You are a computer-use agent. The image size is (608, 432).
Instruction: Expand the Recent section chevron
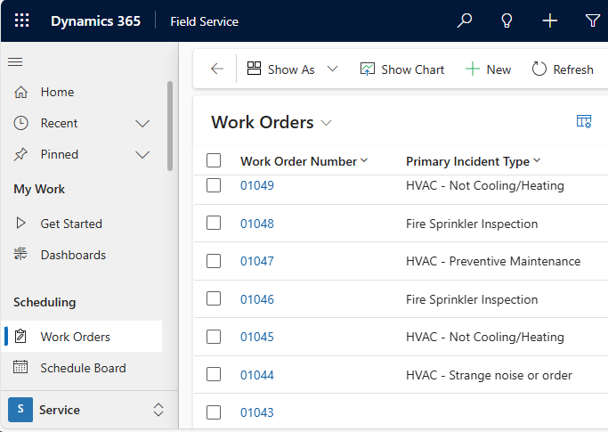(x=142, y=123)
